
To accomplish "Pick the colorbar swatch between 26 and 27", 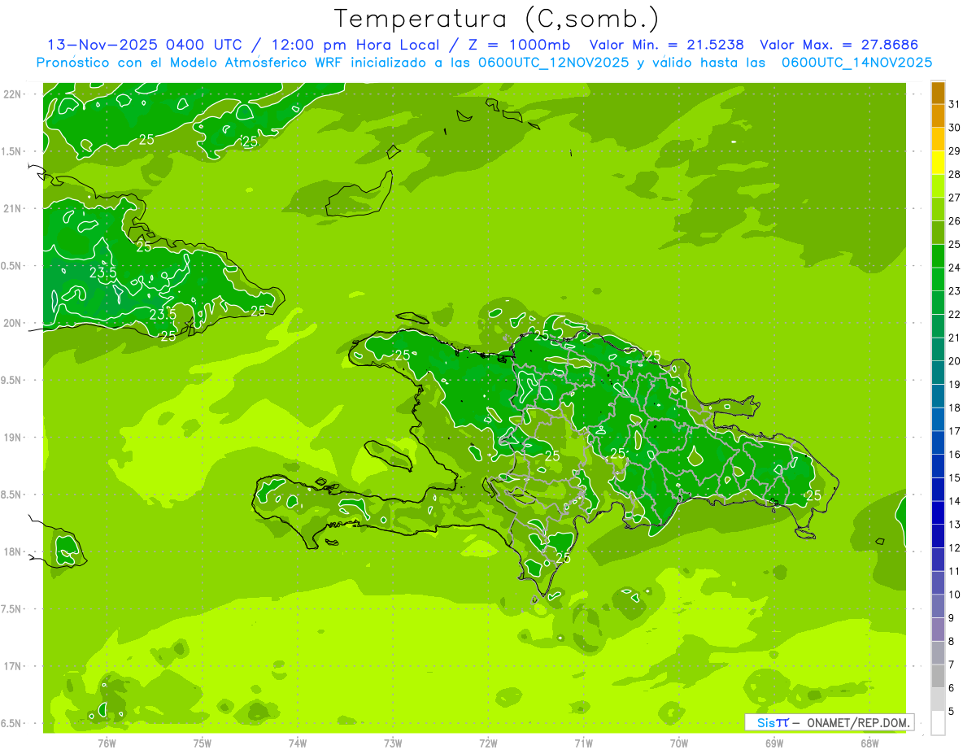I will 938,210.
